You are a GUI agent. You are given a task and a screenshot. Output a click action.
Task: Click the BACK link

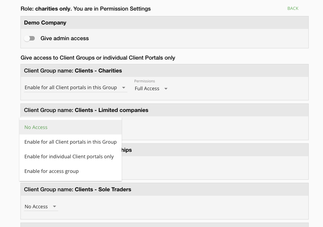(x=293, y=9)
